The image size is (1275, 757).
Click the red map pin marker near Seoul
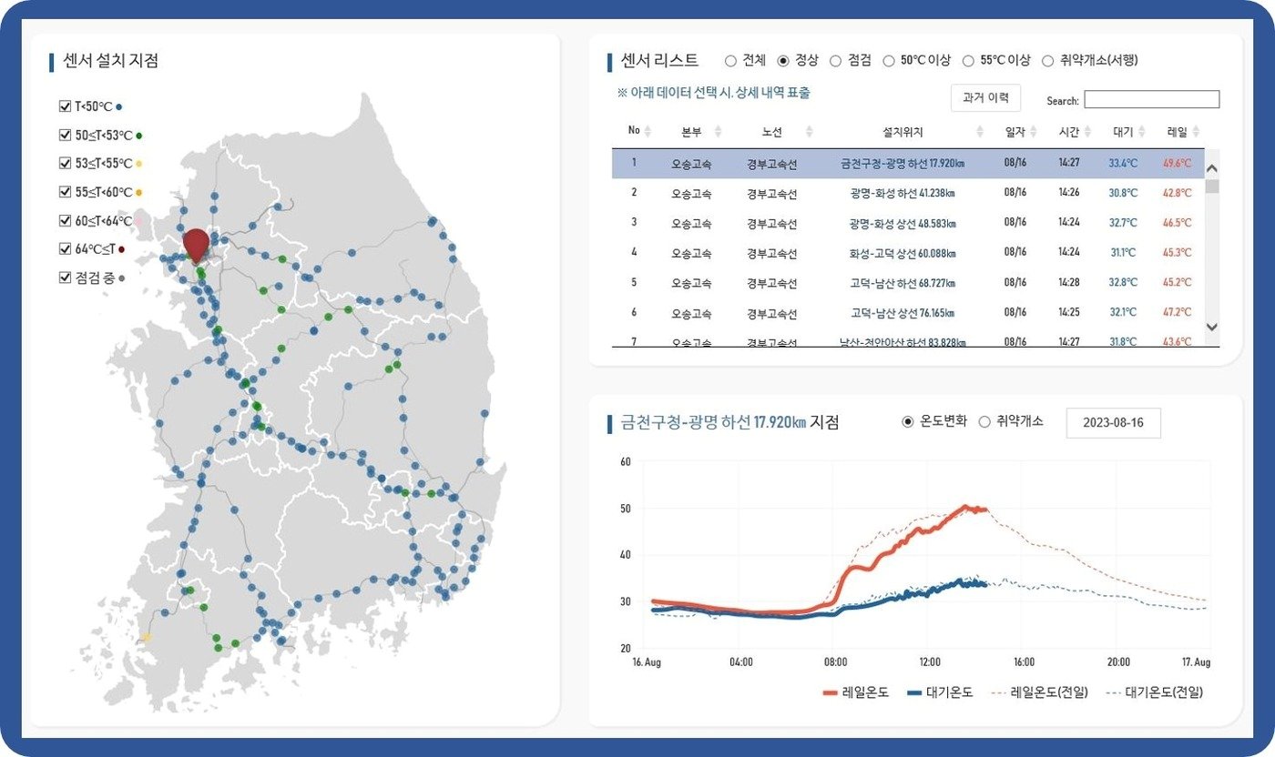coord(195,246)
